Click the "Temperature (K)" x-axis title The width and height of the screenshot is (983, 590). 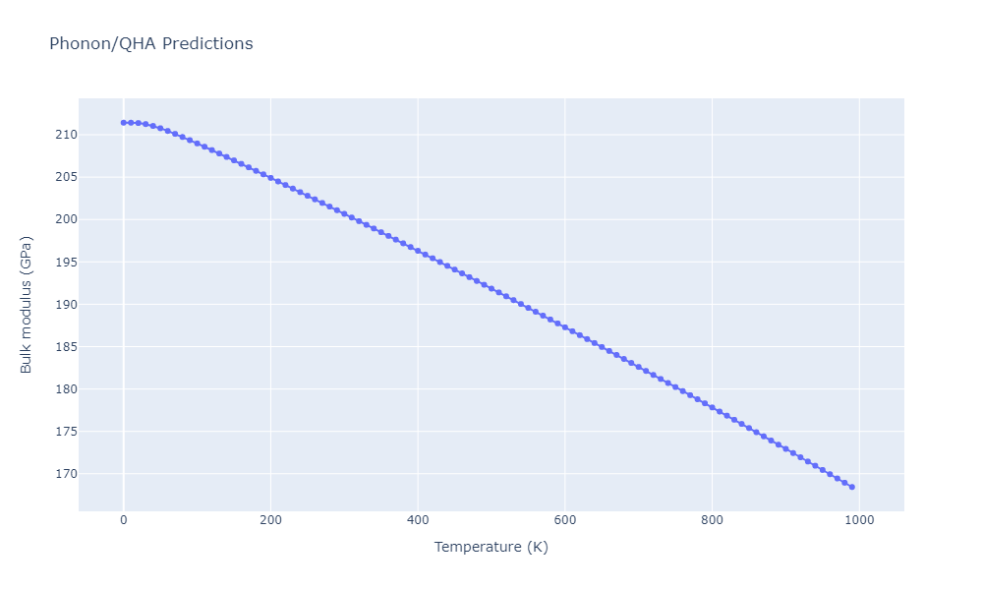coord(491,548)
